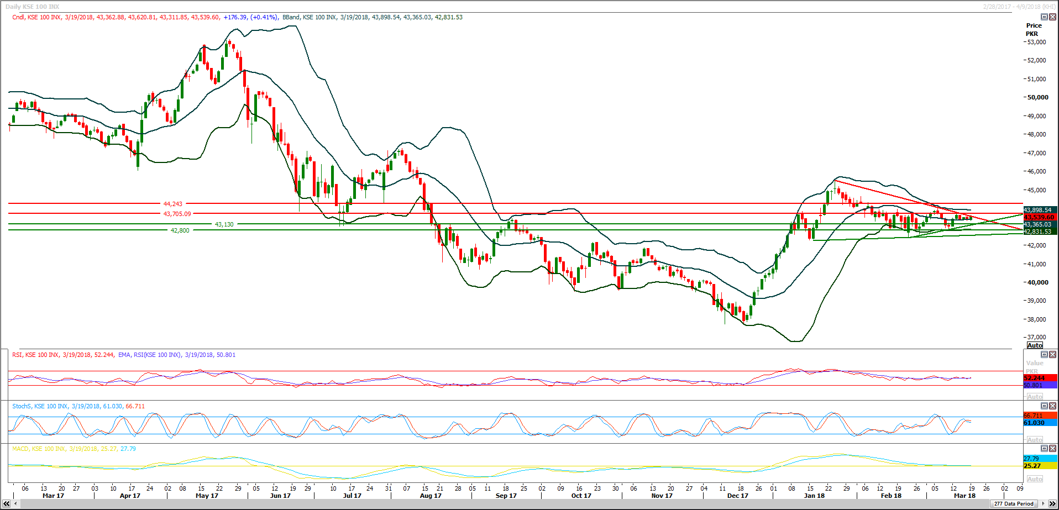Viewport: 1059px width, 510px height.
Task: Click the red 52.244 RSI value tag
Action: [x=1040, y=378]
